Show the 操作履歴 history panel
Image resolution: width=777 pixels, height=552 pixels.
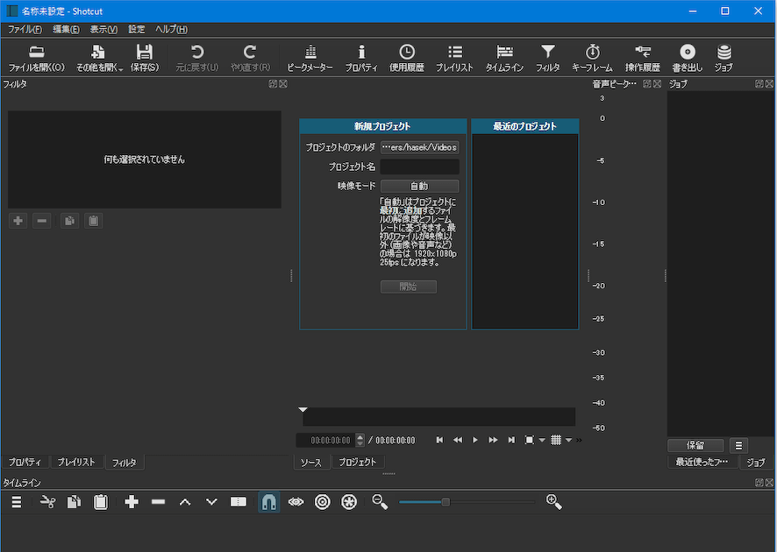pyautogui.click(x=643, y=58)
